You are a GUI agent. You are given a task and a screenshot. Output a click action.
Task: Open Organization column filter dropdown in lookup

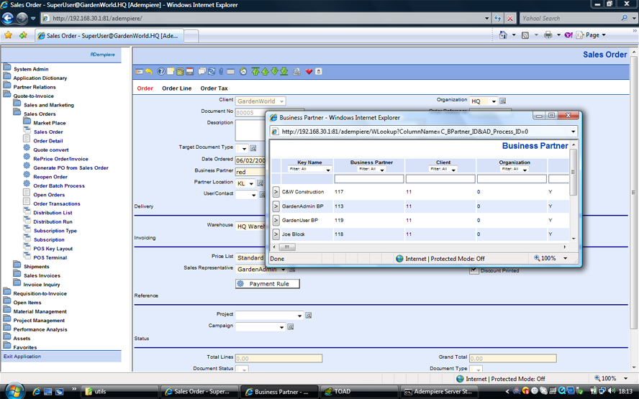[x=515, y=169]
